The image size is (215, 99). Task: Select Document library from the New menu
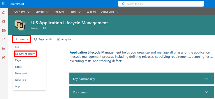[x=29, y=54]
